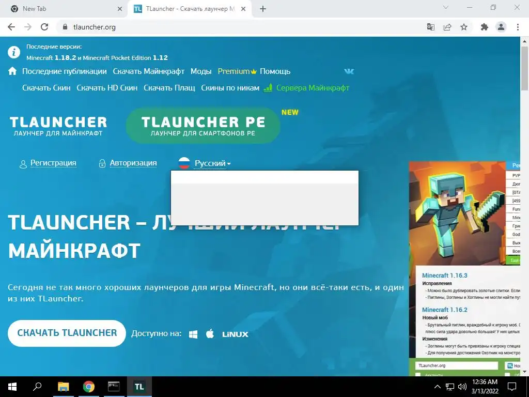Image resolution: width=529 pixels, height=397 pixels.
Task: Close the New Tab tab
Action: click(x=119, y=9)
